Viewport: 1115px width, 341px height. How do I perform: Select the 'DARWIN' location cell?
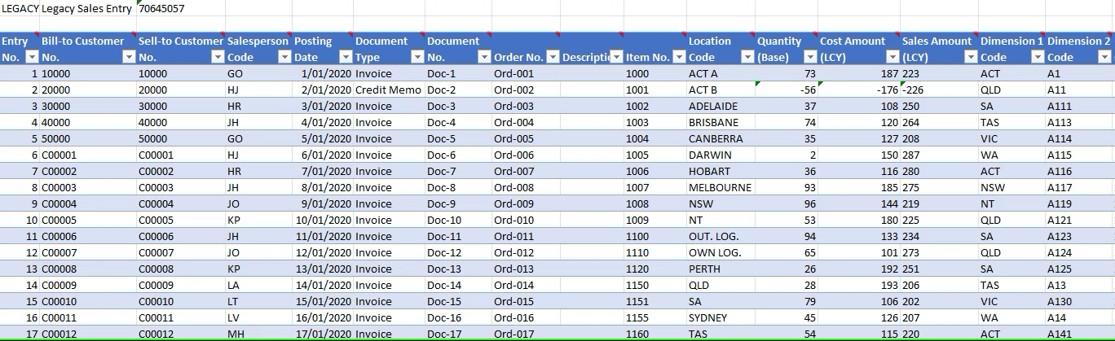[721, 155]
